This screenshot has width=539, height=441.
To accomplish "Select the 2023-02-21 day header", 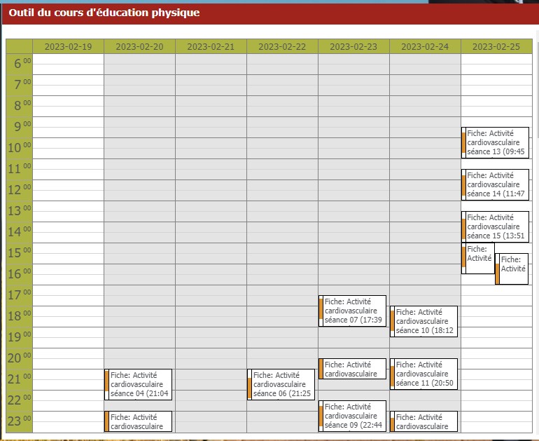I will click(211, 47).
